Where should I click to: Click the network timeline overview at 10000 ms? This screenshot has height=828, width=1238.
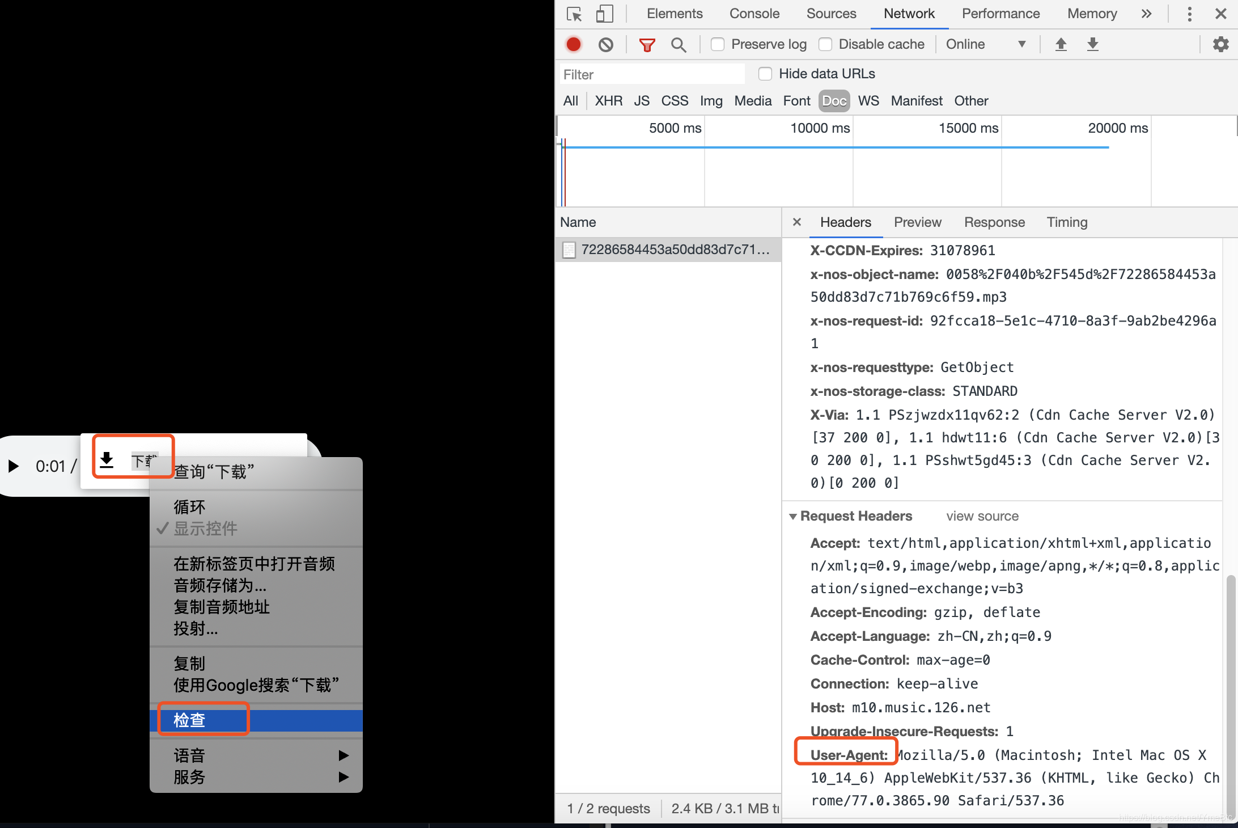tap(853, 161)
